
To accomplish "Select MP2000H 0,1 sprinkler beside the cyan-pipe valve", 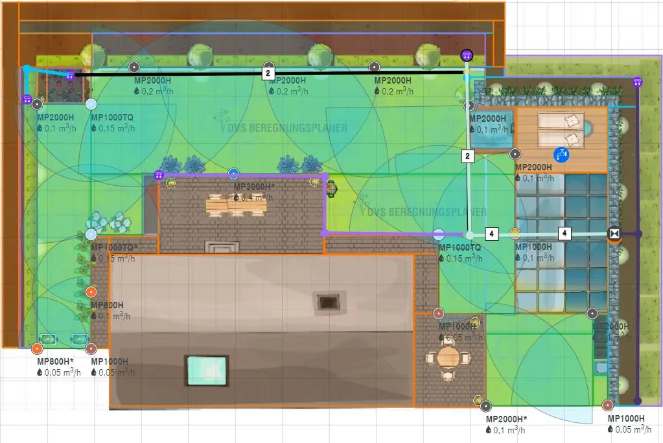I will [x=37, y=104].
